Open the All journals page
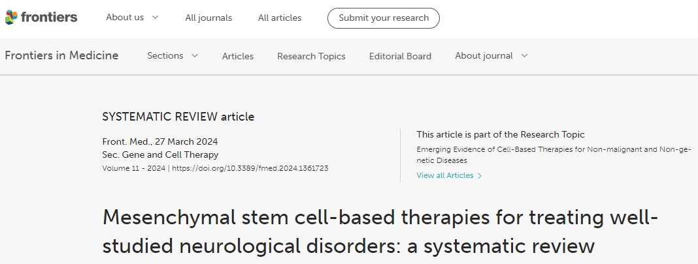 (208, 18)
